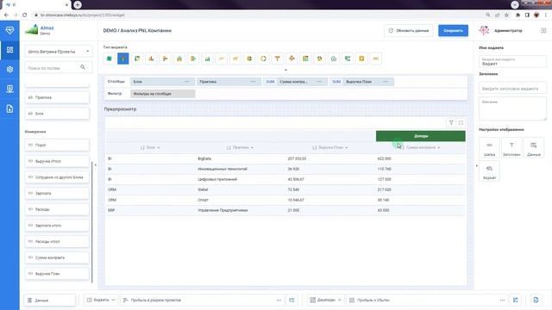Open the Данные display settings tile
The height and width of the screenshot is (310, 552).
[x=534, y=147]
